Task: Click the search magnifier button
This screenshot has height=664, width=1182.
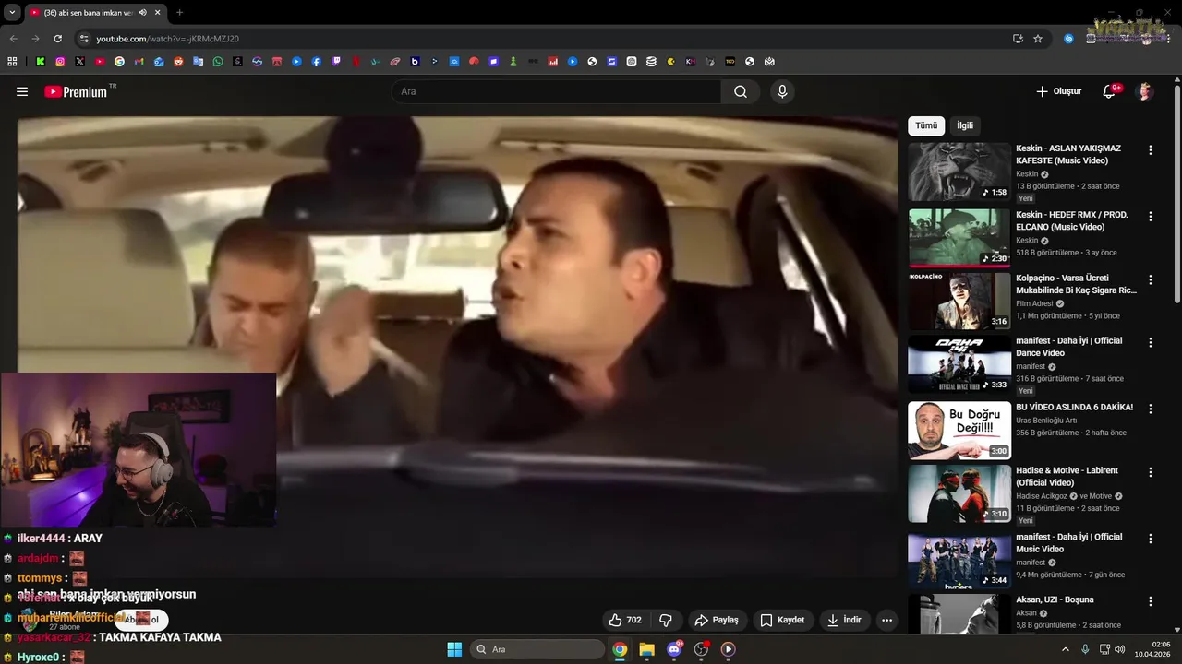Action: (741, 91)
